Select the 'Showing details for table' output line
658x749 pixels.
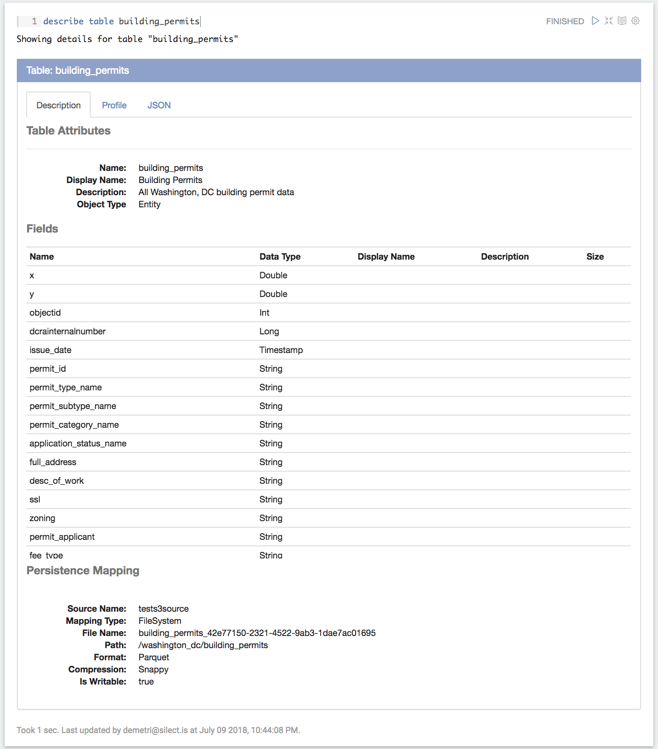127,39
